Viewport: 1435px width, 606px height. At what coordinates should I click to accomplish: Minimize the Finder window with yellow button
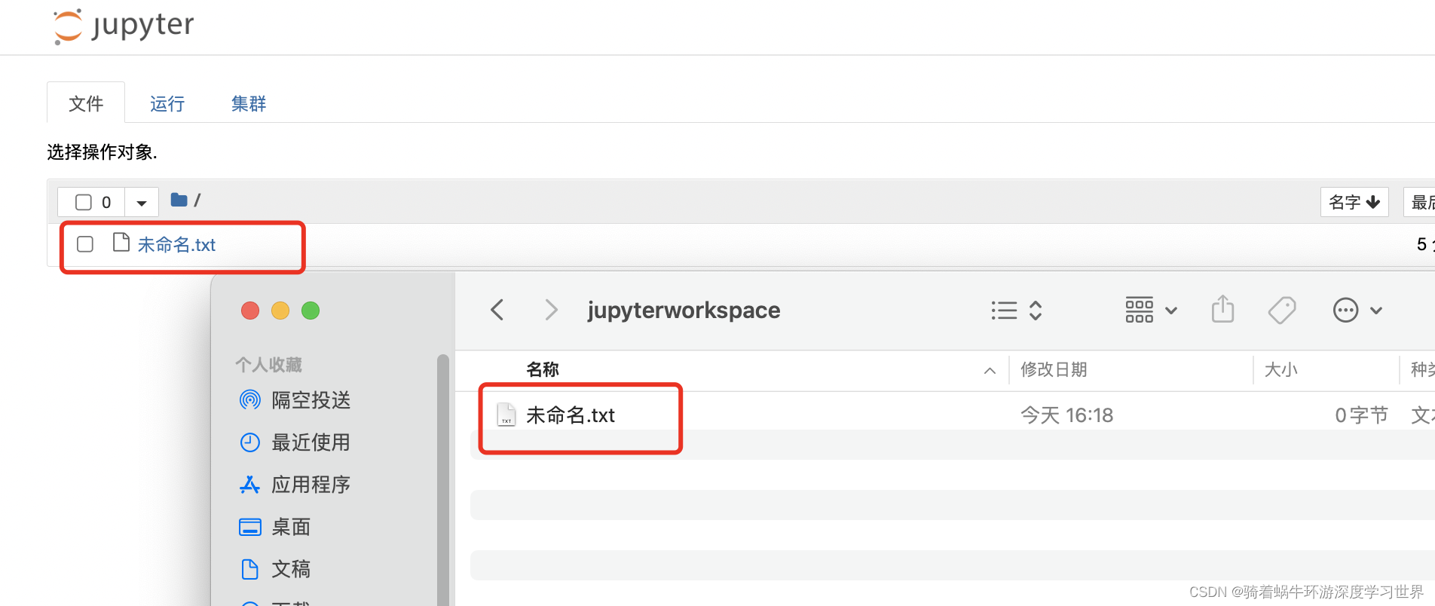pyautogui.click(x=280, y=311)
